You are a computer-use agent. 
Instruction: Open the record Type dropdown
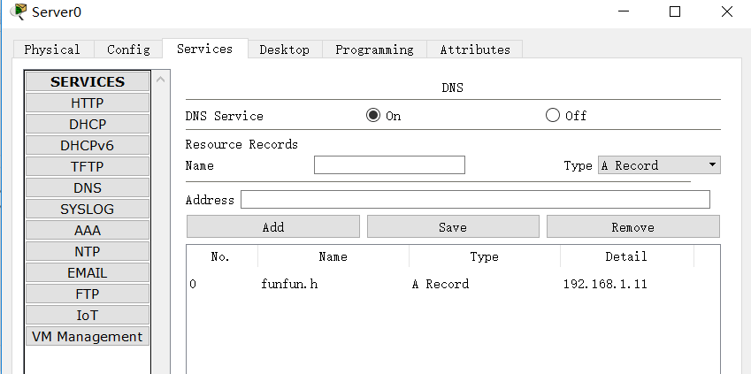click(x=659, y=165)
